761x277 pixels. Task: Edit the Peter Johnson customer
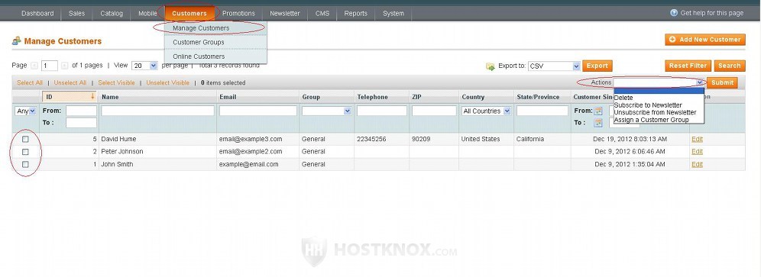(x=697, y=152)
